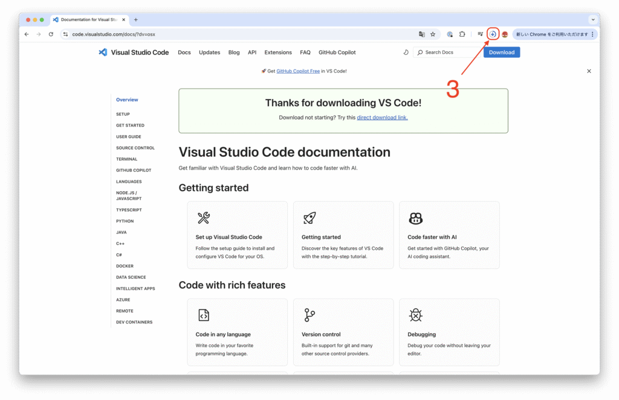Click the Code faster with AI Copilot icon
The width and height of the screenshot is (619, 400).
click(416, 218)
